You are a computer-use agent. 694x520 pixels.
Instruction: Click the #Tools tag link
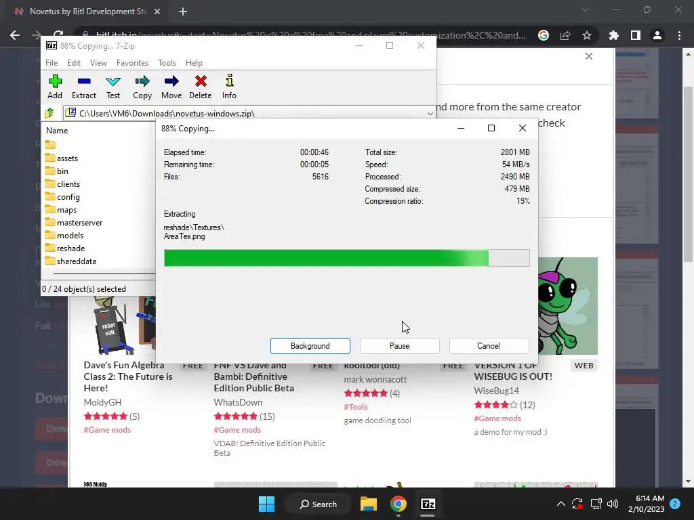356,407
